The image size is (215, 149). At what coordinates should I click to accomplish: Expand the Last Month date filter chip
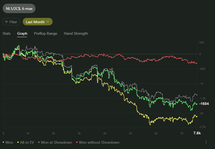coord(35,22)
